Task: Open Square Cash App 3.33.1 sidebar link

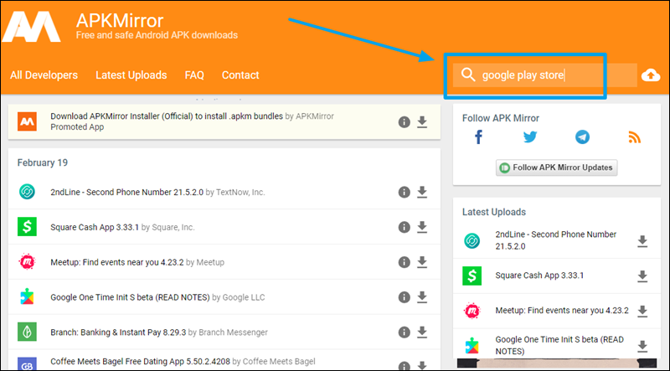Action: [x=539, y=276]
